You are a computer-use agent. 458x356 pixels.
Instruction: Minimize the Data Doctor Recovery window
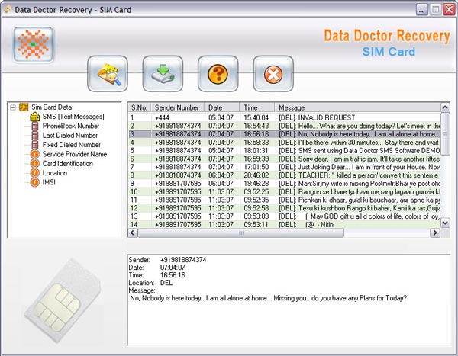(422, 10)
